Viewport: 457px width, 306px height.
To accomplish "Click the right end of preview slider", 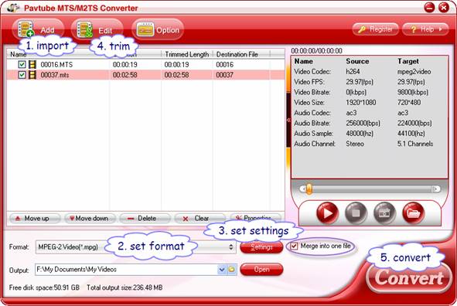I will [x=435, y=189].
